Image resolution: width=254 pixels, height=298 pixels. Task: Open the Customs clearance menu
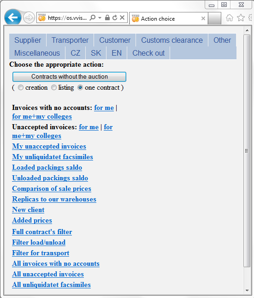(x=172, y=40)
